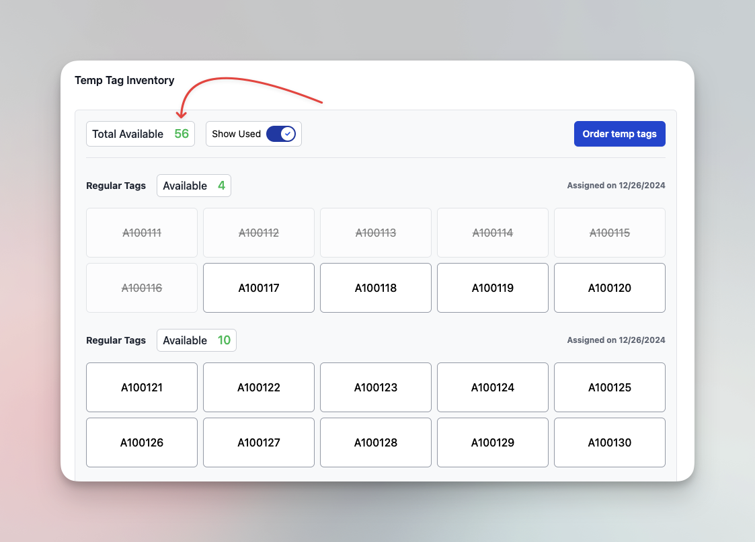Select tag A100118

click(375, 288)
